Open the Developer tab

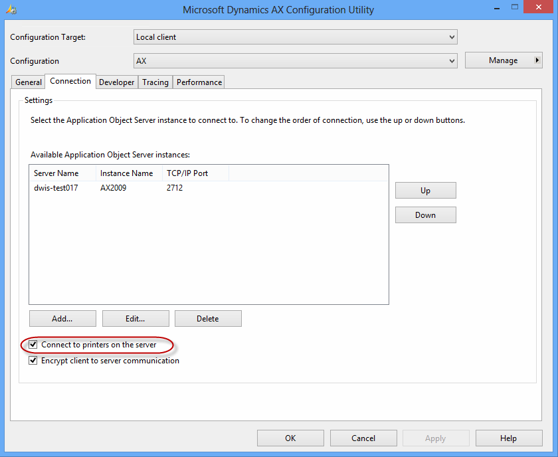tap(116, 82)
